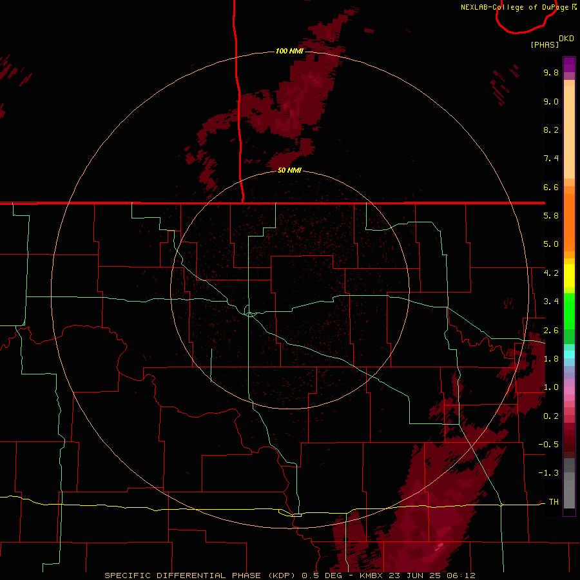
Task: Click the 5.8 legend value
Action: coord(551,216)
